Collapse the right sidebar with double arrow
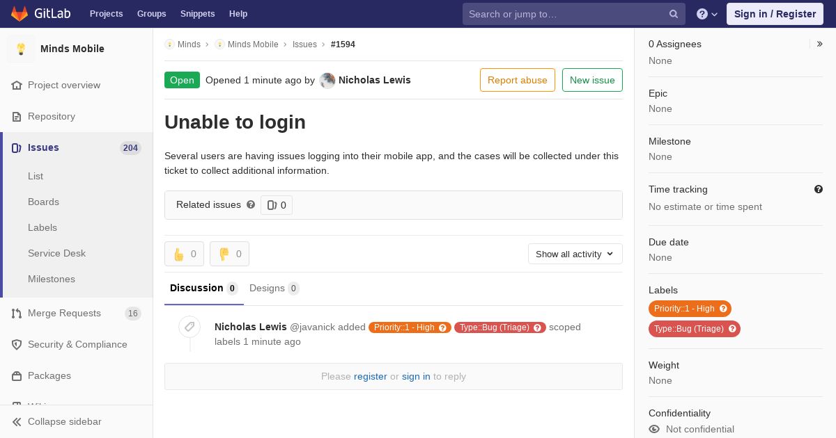The height and width of the screenshot is (438, 836). [819, 44]
